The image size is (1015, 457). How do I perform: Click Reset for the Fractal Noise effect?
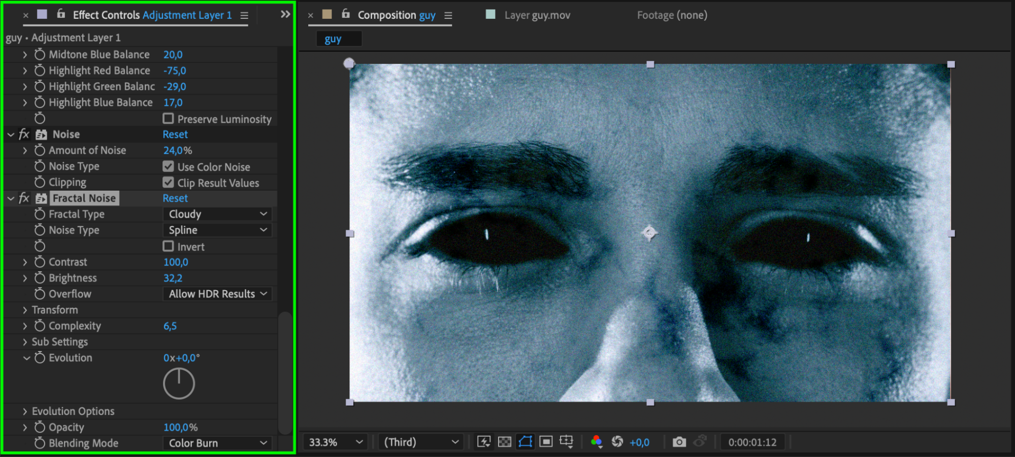[175, 198]
